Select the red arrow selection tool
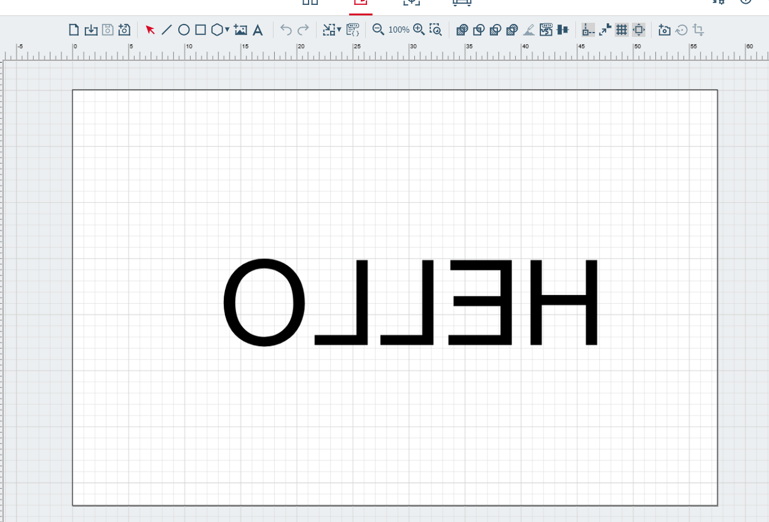769x522 pixels. [150, 30]
